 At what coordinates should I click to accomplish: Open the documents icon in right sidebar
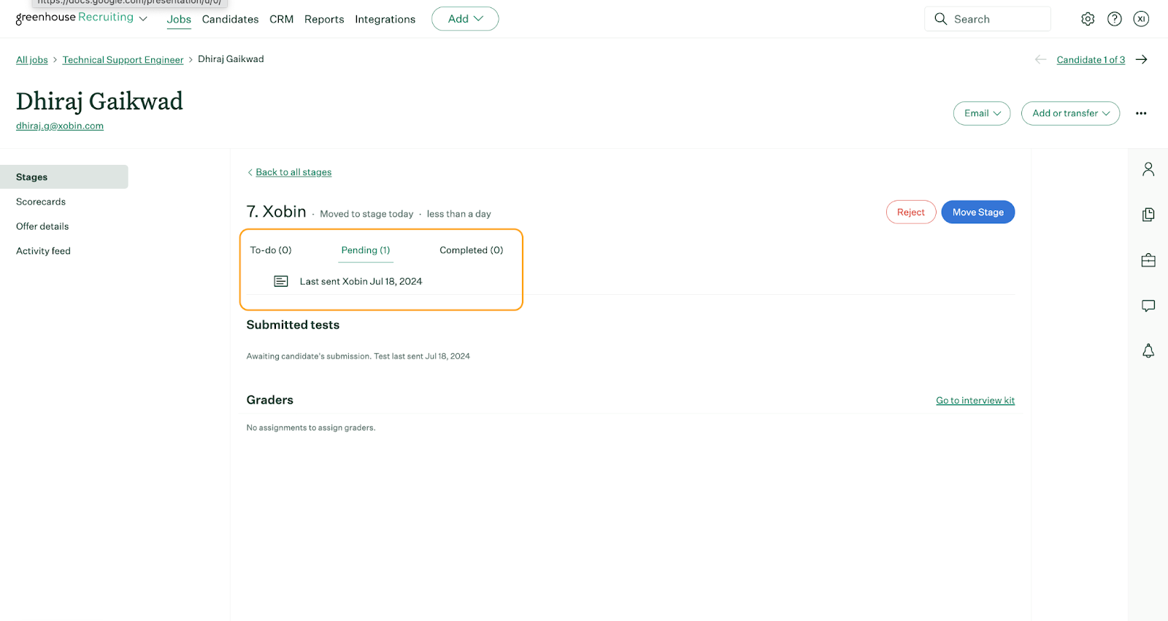1148,215
